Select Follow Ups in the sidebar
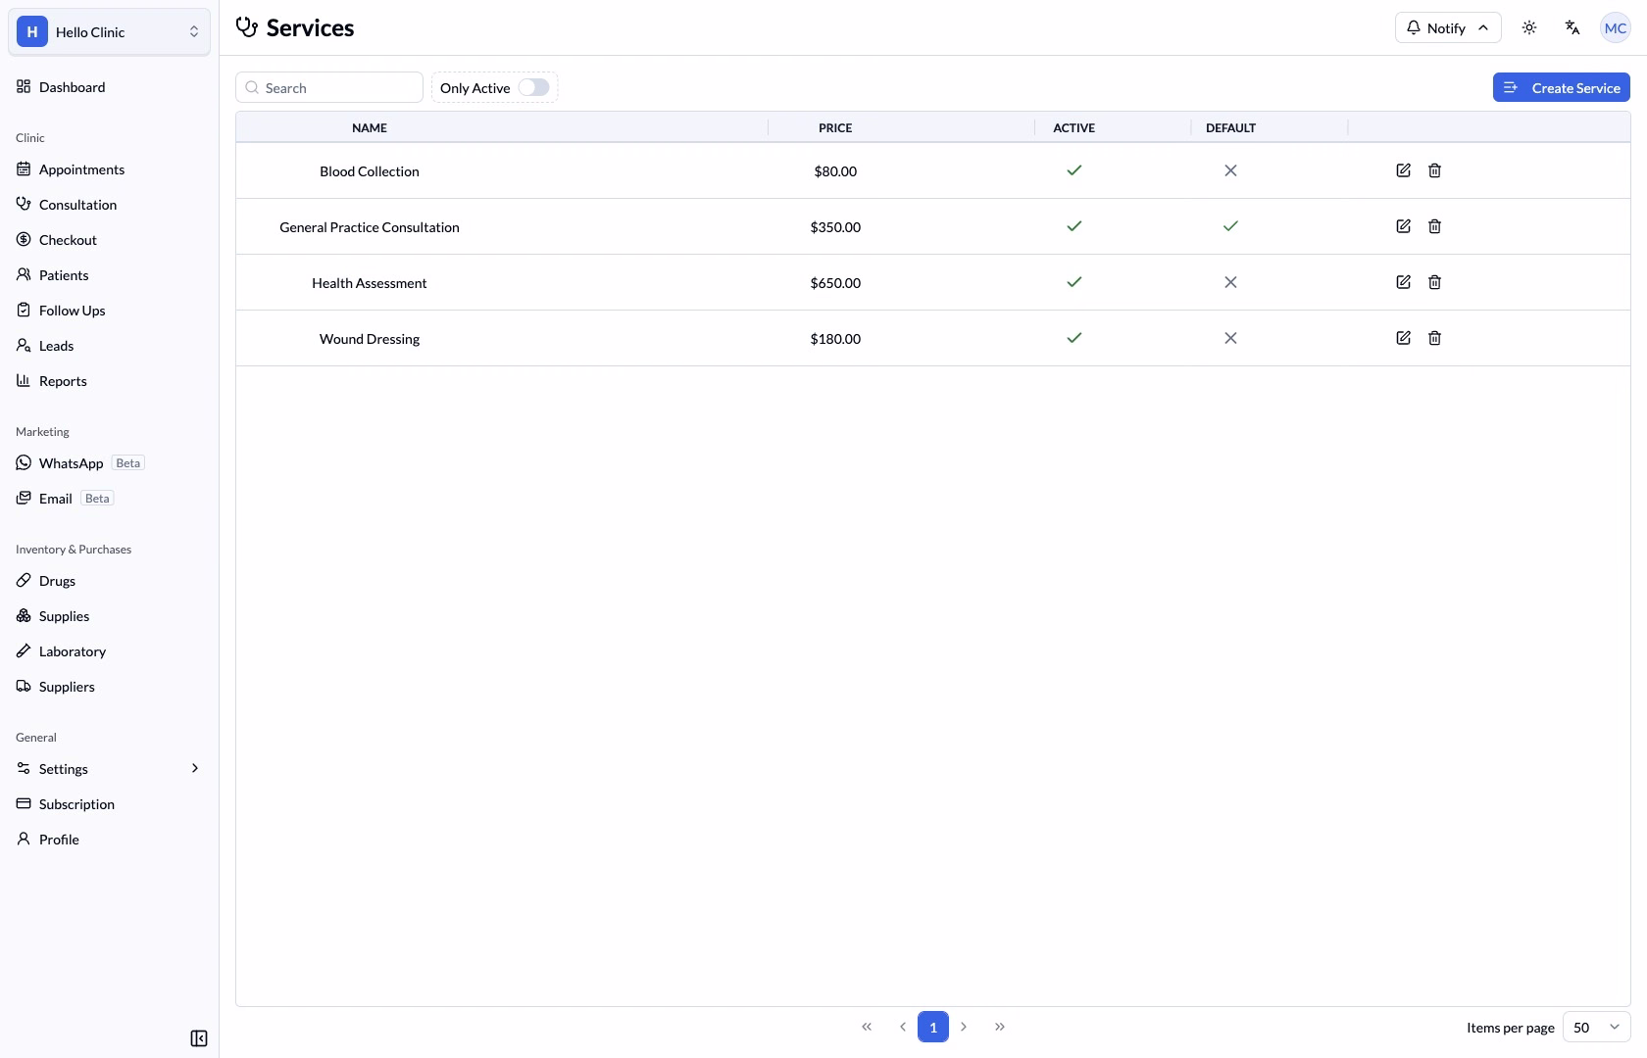 tap(109, 311)
